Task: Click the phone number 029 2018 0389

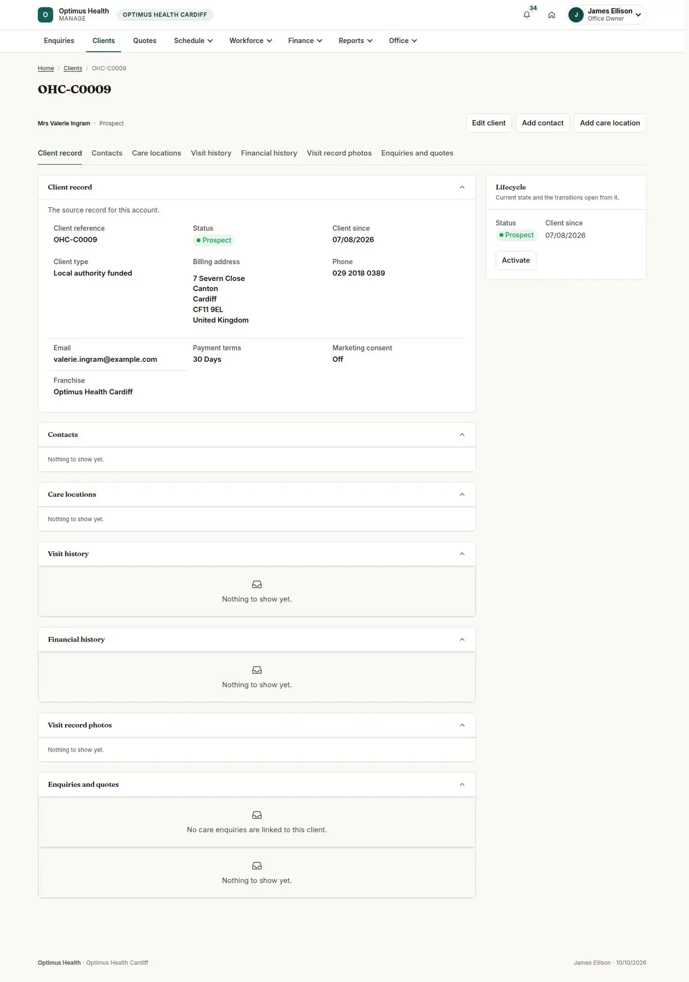Action: click(x=359, y=273)
